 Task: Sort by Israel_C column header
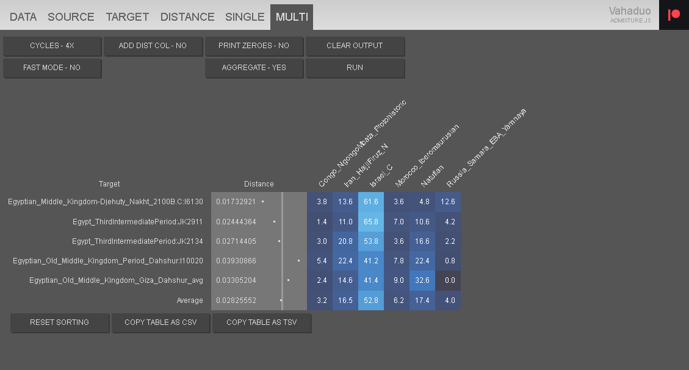point(381,176)
